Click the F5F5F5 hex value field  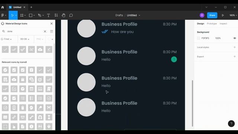tap(205, 38)
